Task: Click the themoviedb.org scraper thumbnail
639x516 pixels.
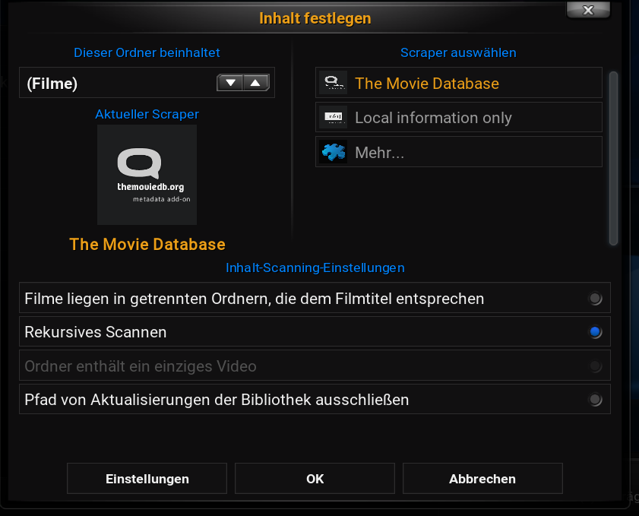Action: click(147, 175)
